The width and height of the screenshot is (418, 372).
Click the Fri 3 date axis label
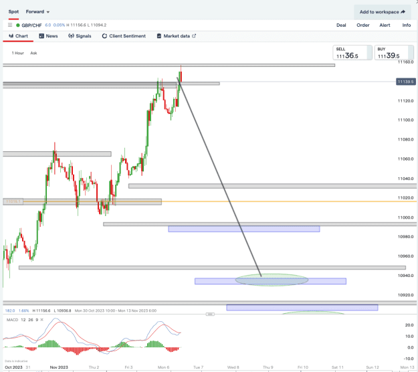(x=128, y=367)
